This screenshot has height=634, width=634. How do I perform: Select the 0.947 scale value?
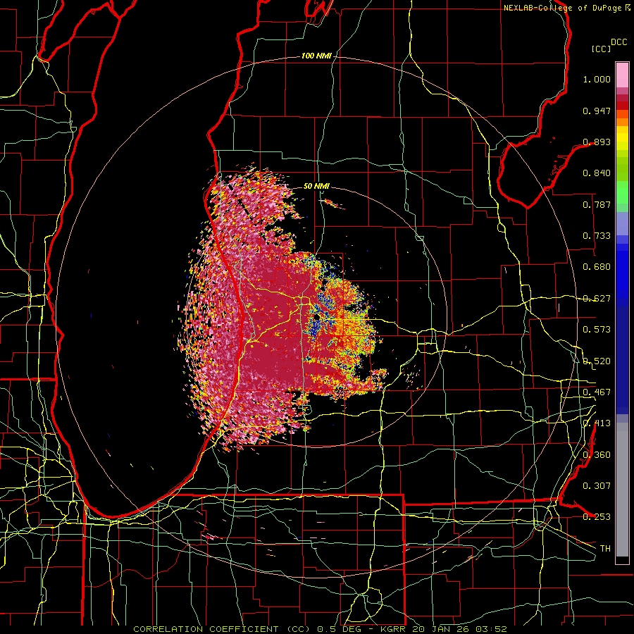tap(597, 111)
